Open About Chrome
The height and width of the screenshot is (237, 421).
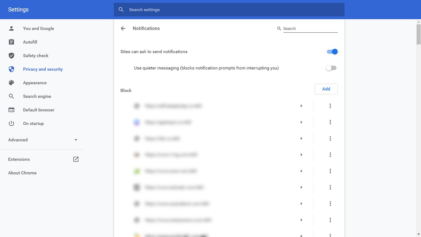click(x=22, y=173)
